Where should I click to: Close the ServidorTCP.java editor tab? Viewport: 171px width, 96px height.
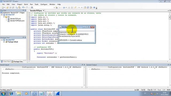coord(44,11)
